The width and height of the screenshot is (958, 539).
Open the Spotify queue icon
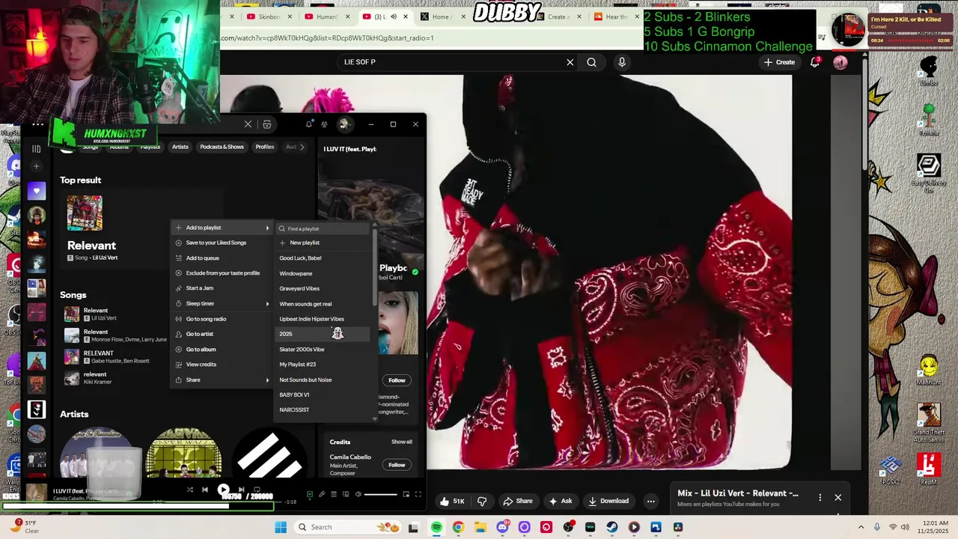334,494
